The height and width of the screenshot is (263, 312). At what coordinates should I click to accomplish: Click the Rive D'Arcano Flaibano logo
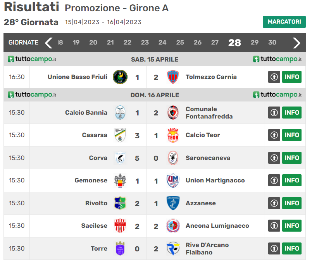(x=173, y=248)
